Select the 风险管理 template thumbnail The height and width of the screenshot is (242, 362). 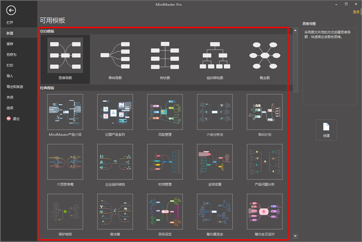click(165, 112)
